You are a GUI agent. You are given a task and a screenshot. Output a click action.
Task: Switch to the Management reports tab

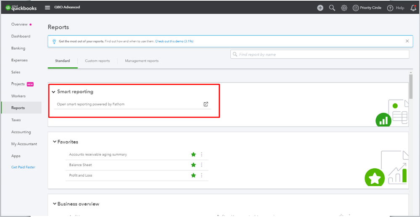142,61
